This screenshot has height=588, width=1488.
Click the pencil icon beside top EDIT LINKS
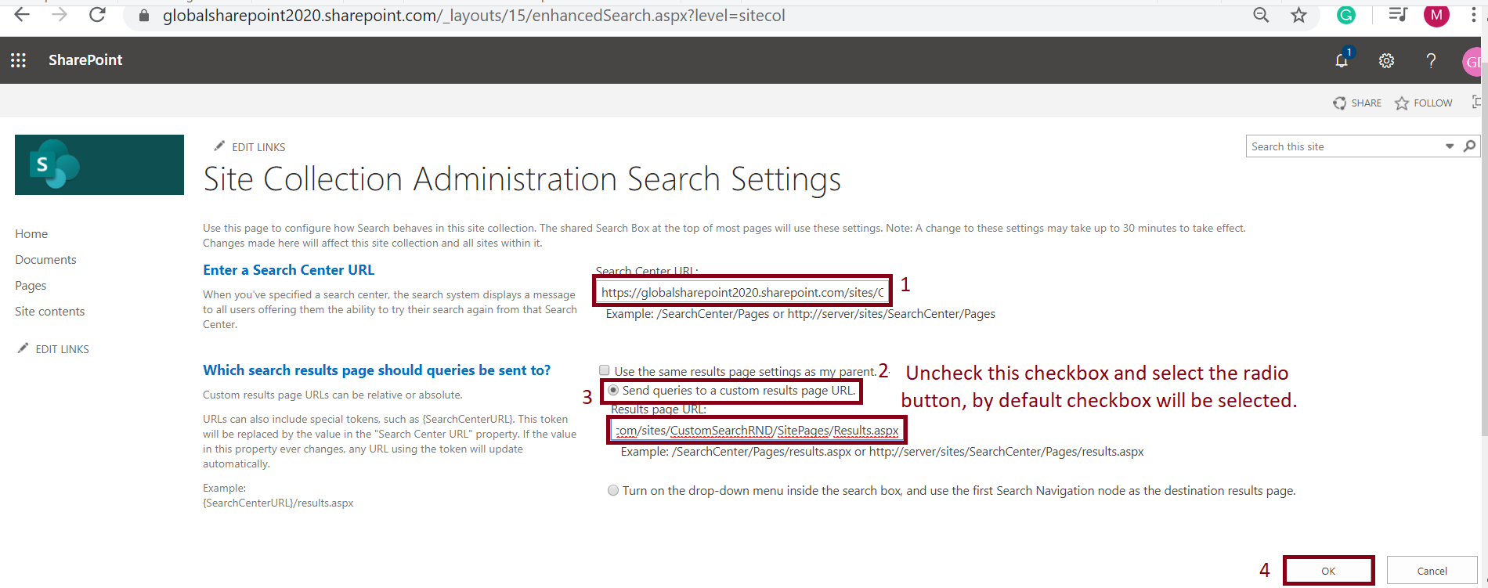pos(219,146)
